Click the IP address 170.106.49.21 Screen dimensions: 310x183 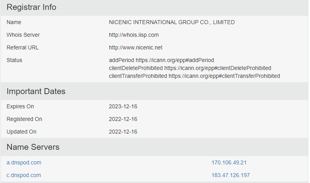tap(229, 162)
